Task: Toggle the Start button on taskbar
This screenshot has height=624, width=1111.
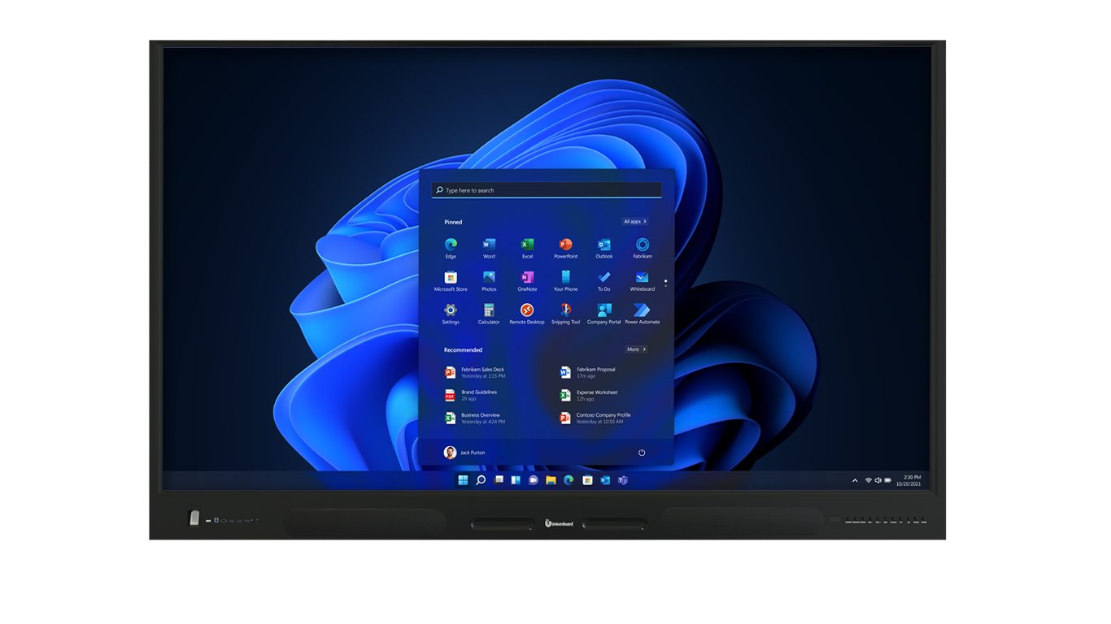Action: coord(463,480)
